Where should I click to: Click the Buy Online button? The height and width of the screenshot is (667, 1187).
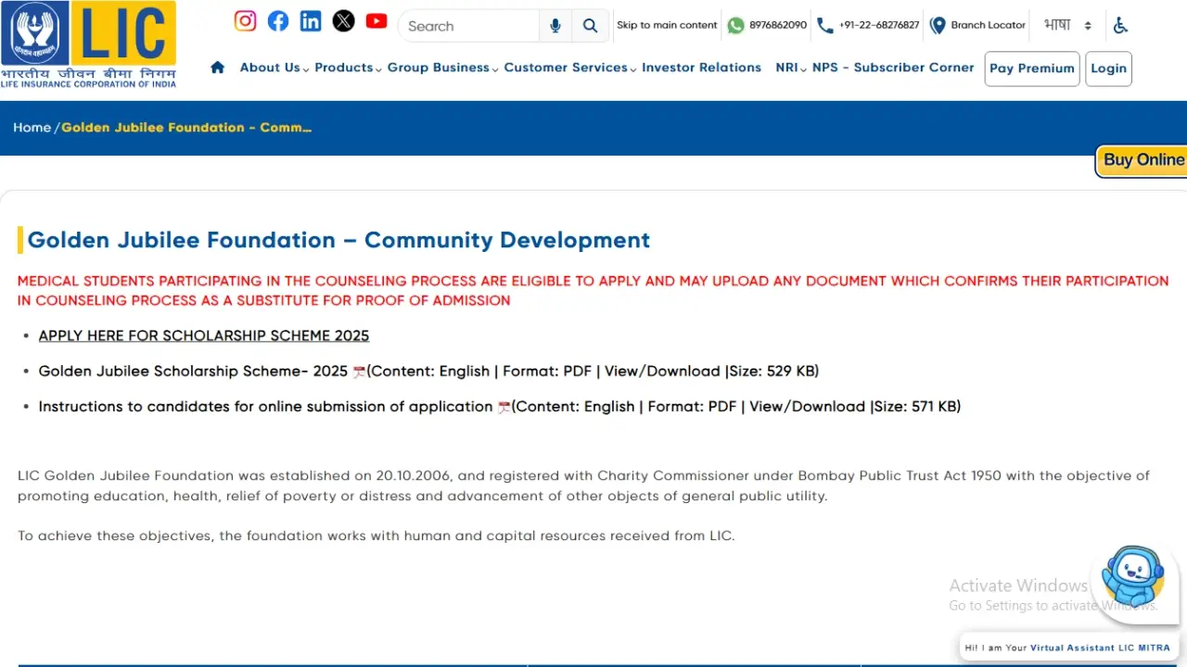tap(1142, 160)
